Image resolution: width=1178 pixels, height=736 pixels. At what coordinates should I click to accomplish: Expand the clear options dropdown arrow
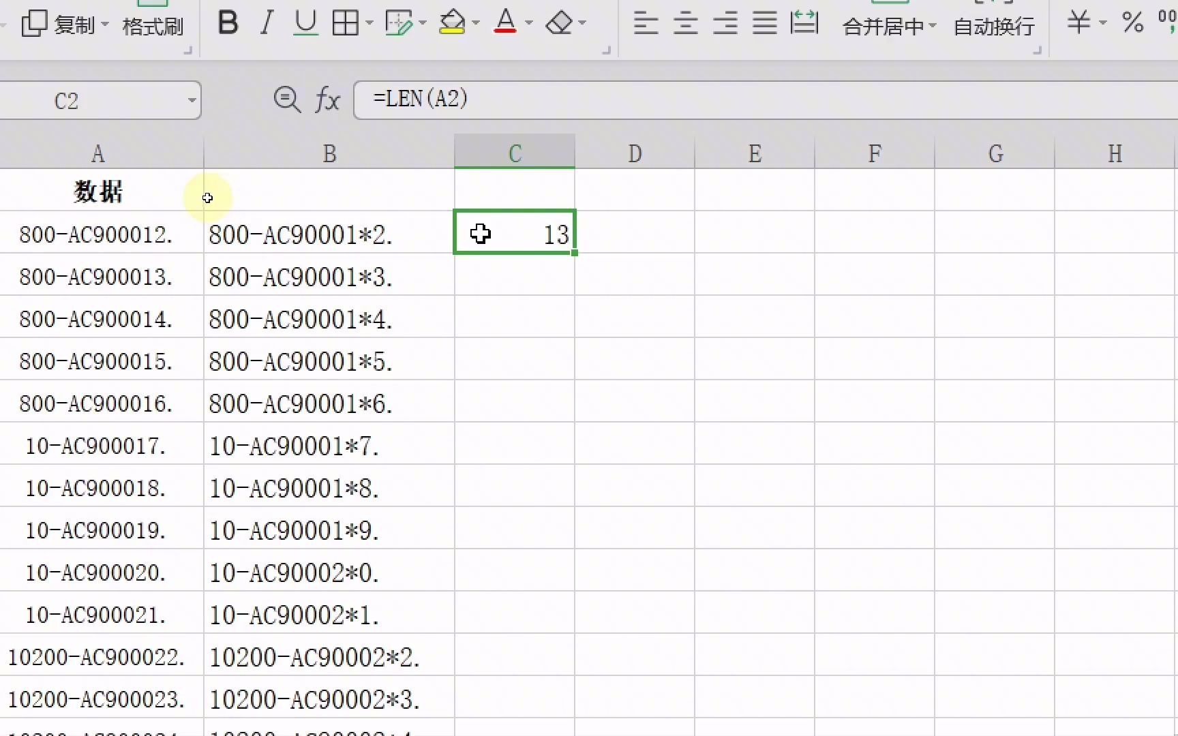click(582, 23)
